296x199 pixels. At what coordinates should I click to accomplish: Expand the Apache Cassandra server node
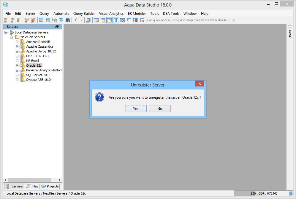(17, 46)
